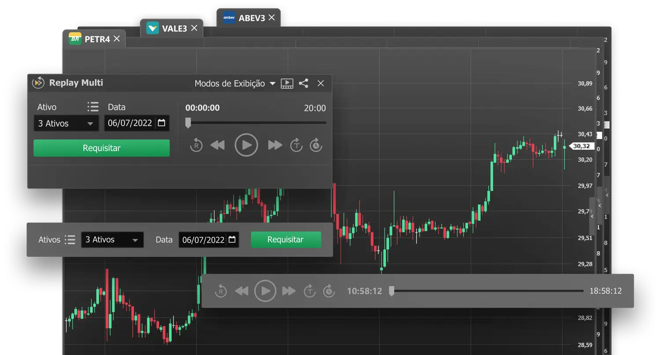Click fast-forward in the Replay Multi panel
Screen dimensions: 660x355
tap(275, 145)
